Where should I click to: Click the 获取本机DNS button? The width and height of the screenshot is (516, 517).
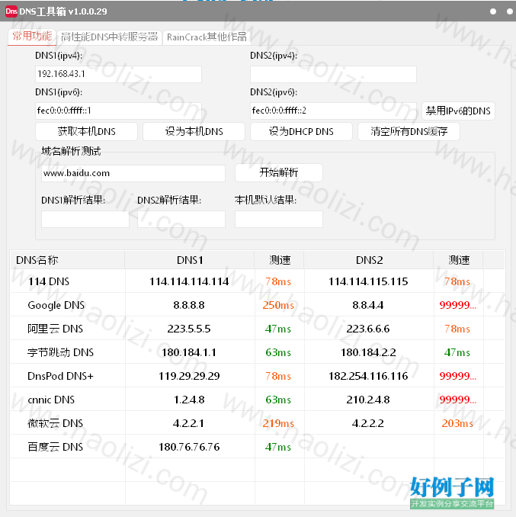point(86,132)
